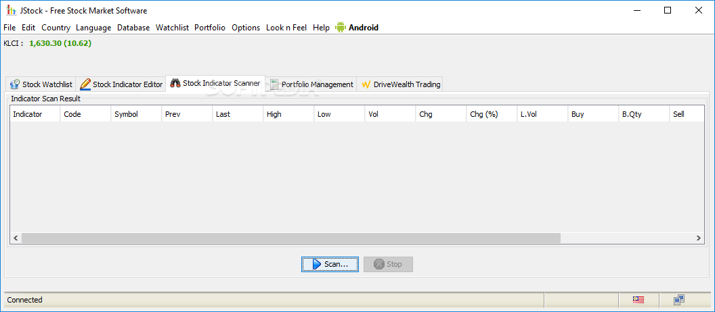Sort by the Buy column header

pos(593,114)
